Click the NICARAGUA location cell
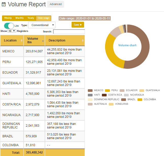Viewport: 164px width, 156px height. point(12,115)
